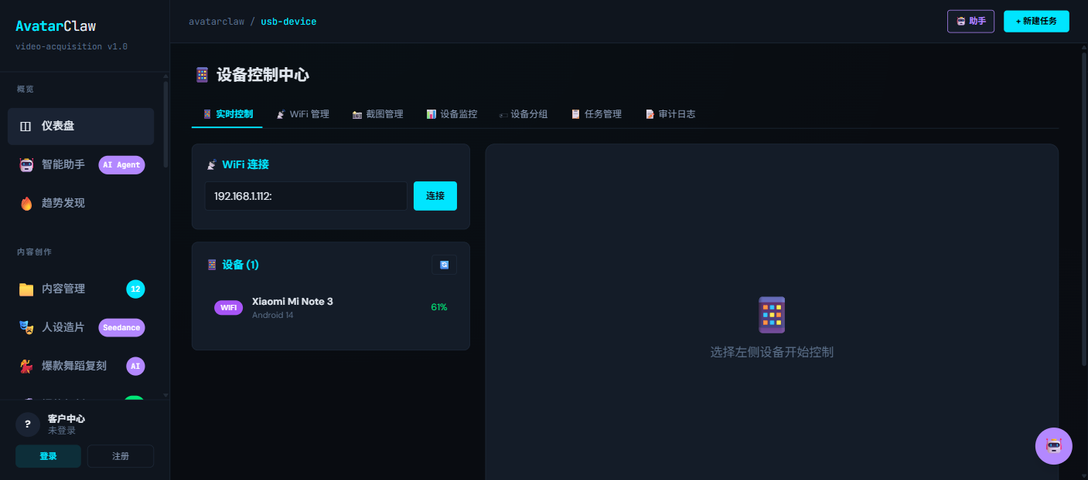The height and width of the screenshot is (480, 1088).
Task: Click the 选择左侧设备开始控制 placeholder text
Action: click(x=772, y=352)
